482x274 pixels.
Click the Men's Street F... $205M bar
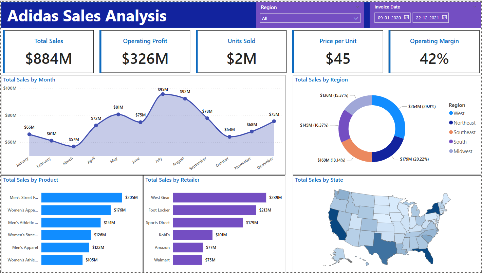point(82,198)
